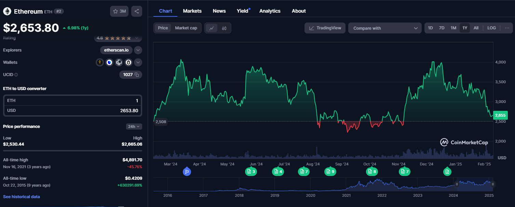Open the 24h price performance dropdown
This screenshot has height=207, width=515.
click(x=134, y=127)
